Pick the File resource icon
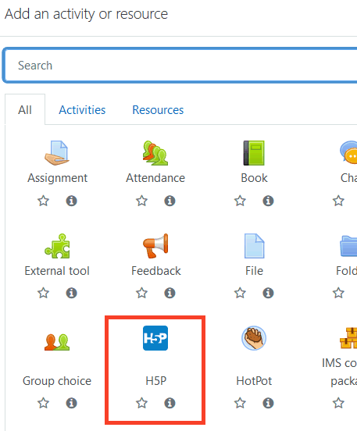This screenshot has width=357, height=431. point(254,246)
